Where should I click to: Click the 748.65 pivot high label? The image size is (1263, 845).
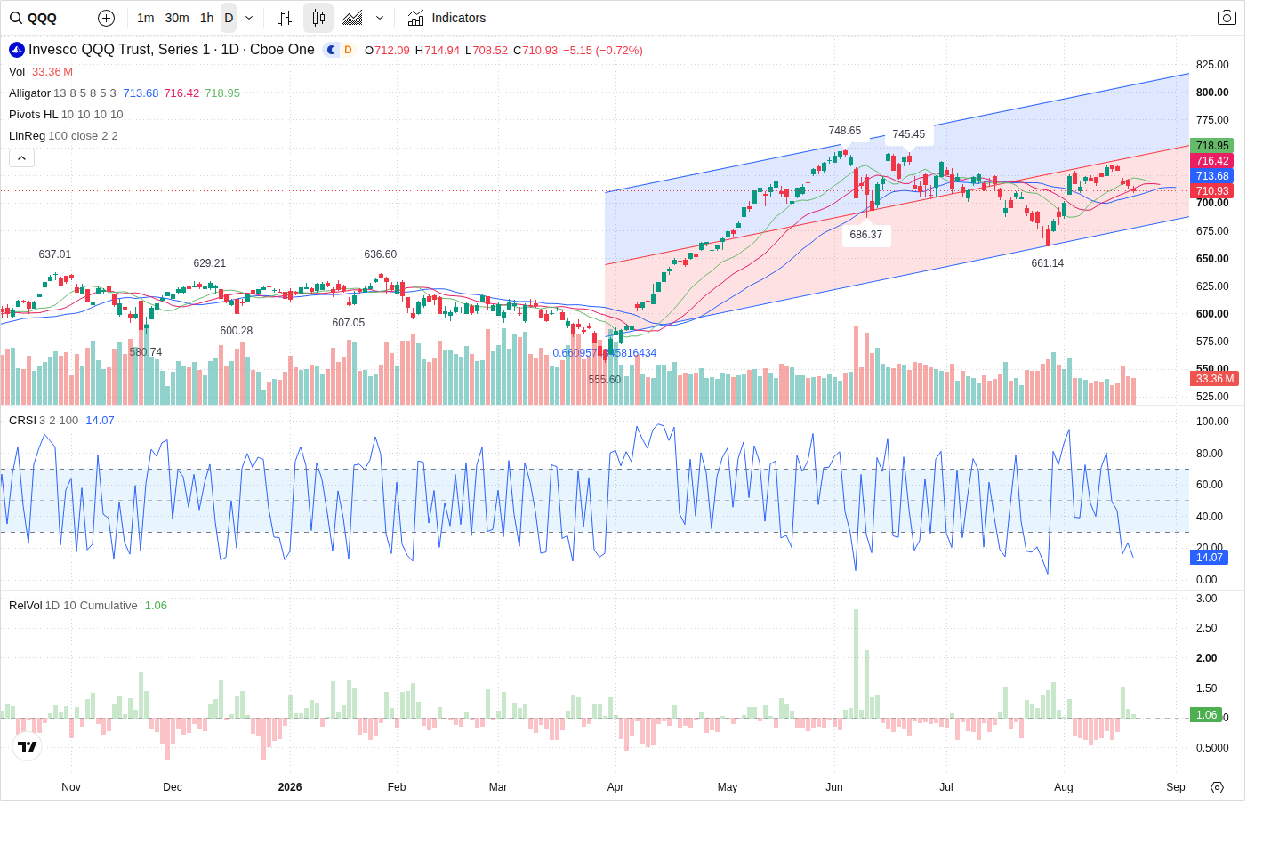click(x=844, y=131)
